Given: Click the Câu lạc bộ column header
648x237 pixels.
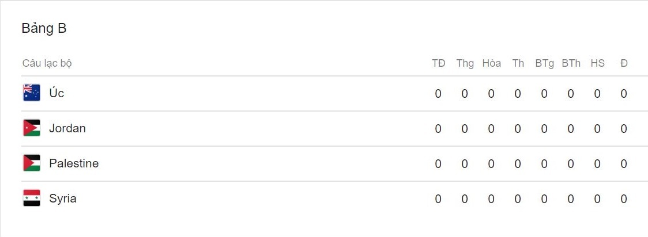Looking at the screenshot, I should (47, 63).
